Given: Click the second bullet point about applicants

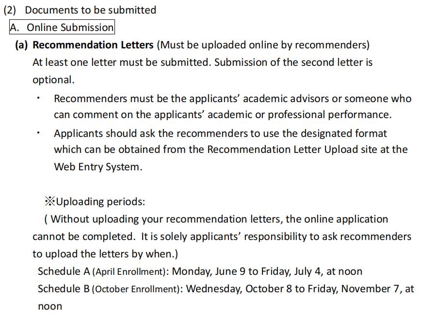Looking at the screenshot, I should click(38, 133).
